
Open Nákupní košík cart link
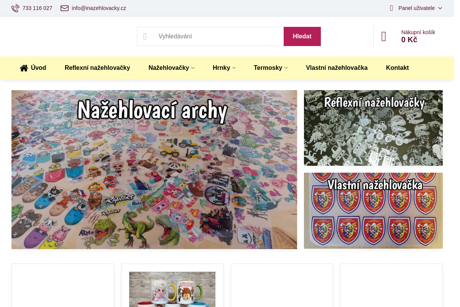click(418, 32)
